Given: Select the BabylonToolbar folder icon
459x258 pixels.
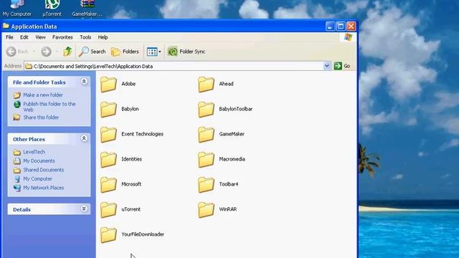Looking at the screenshot, I should point(206,110).
